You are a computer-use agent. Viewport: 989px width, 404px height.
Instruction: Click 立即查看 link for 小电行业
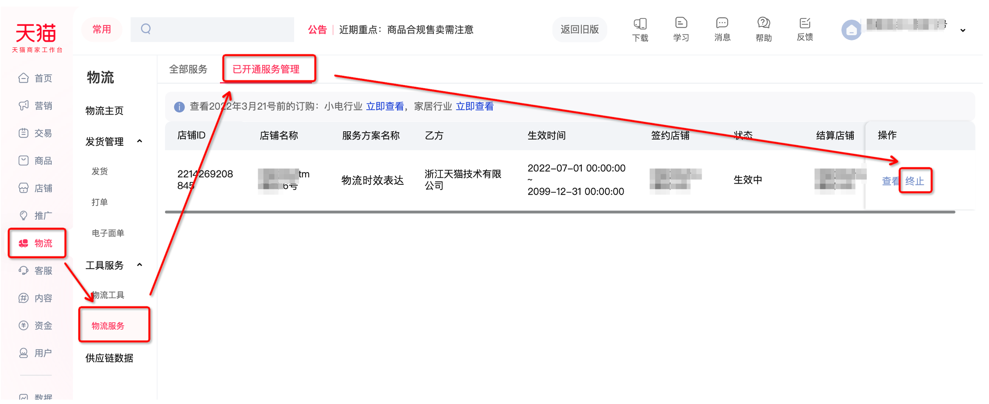point(385,106)
